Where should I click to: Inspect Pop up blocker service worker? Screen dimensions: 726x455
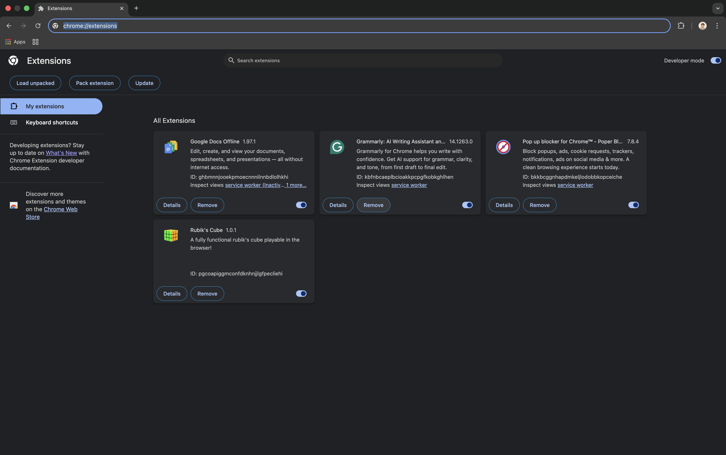pos(575,185)
